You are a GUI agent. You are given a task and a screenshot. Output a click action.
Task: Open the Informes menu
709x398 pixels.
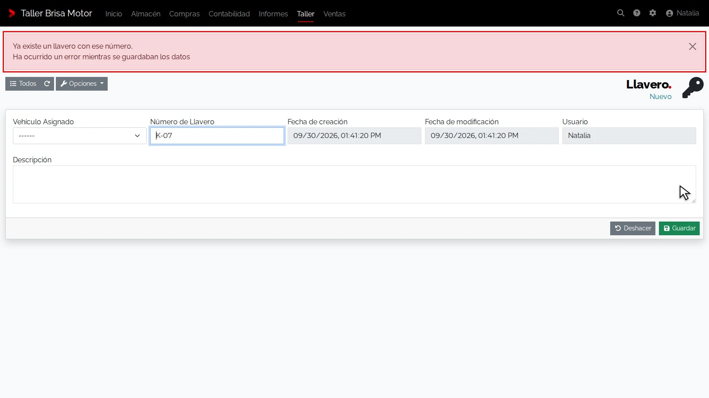pos(273,14)
